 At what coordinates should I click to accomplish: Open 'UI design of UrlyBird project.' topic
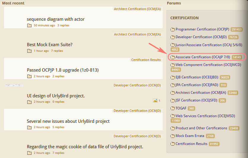point(56,96)
